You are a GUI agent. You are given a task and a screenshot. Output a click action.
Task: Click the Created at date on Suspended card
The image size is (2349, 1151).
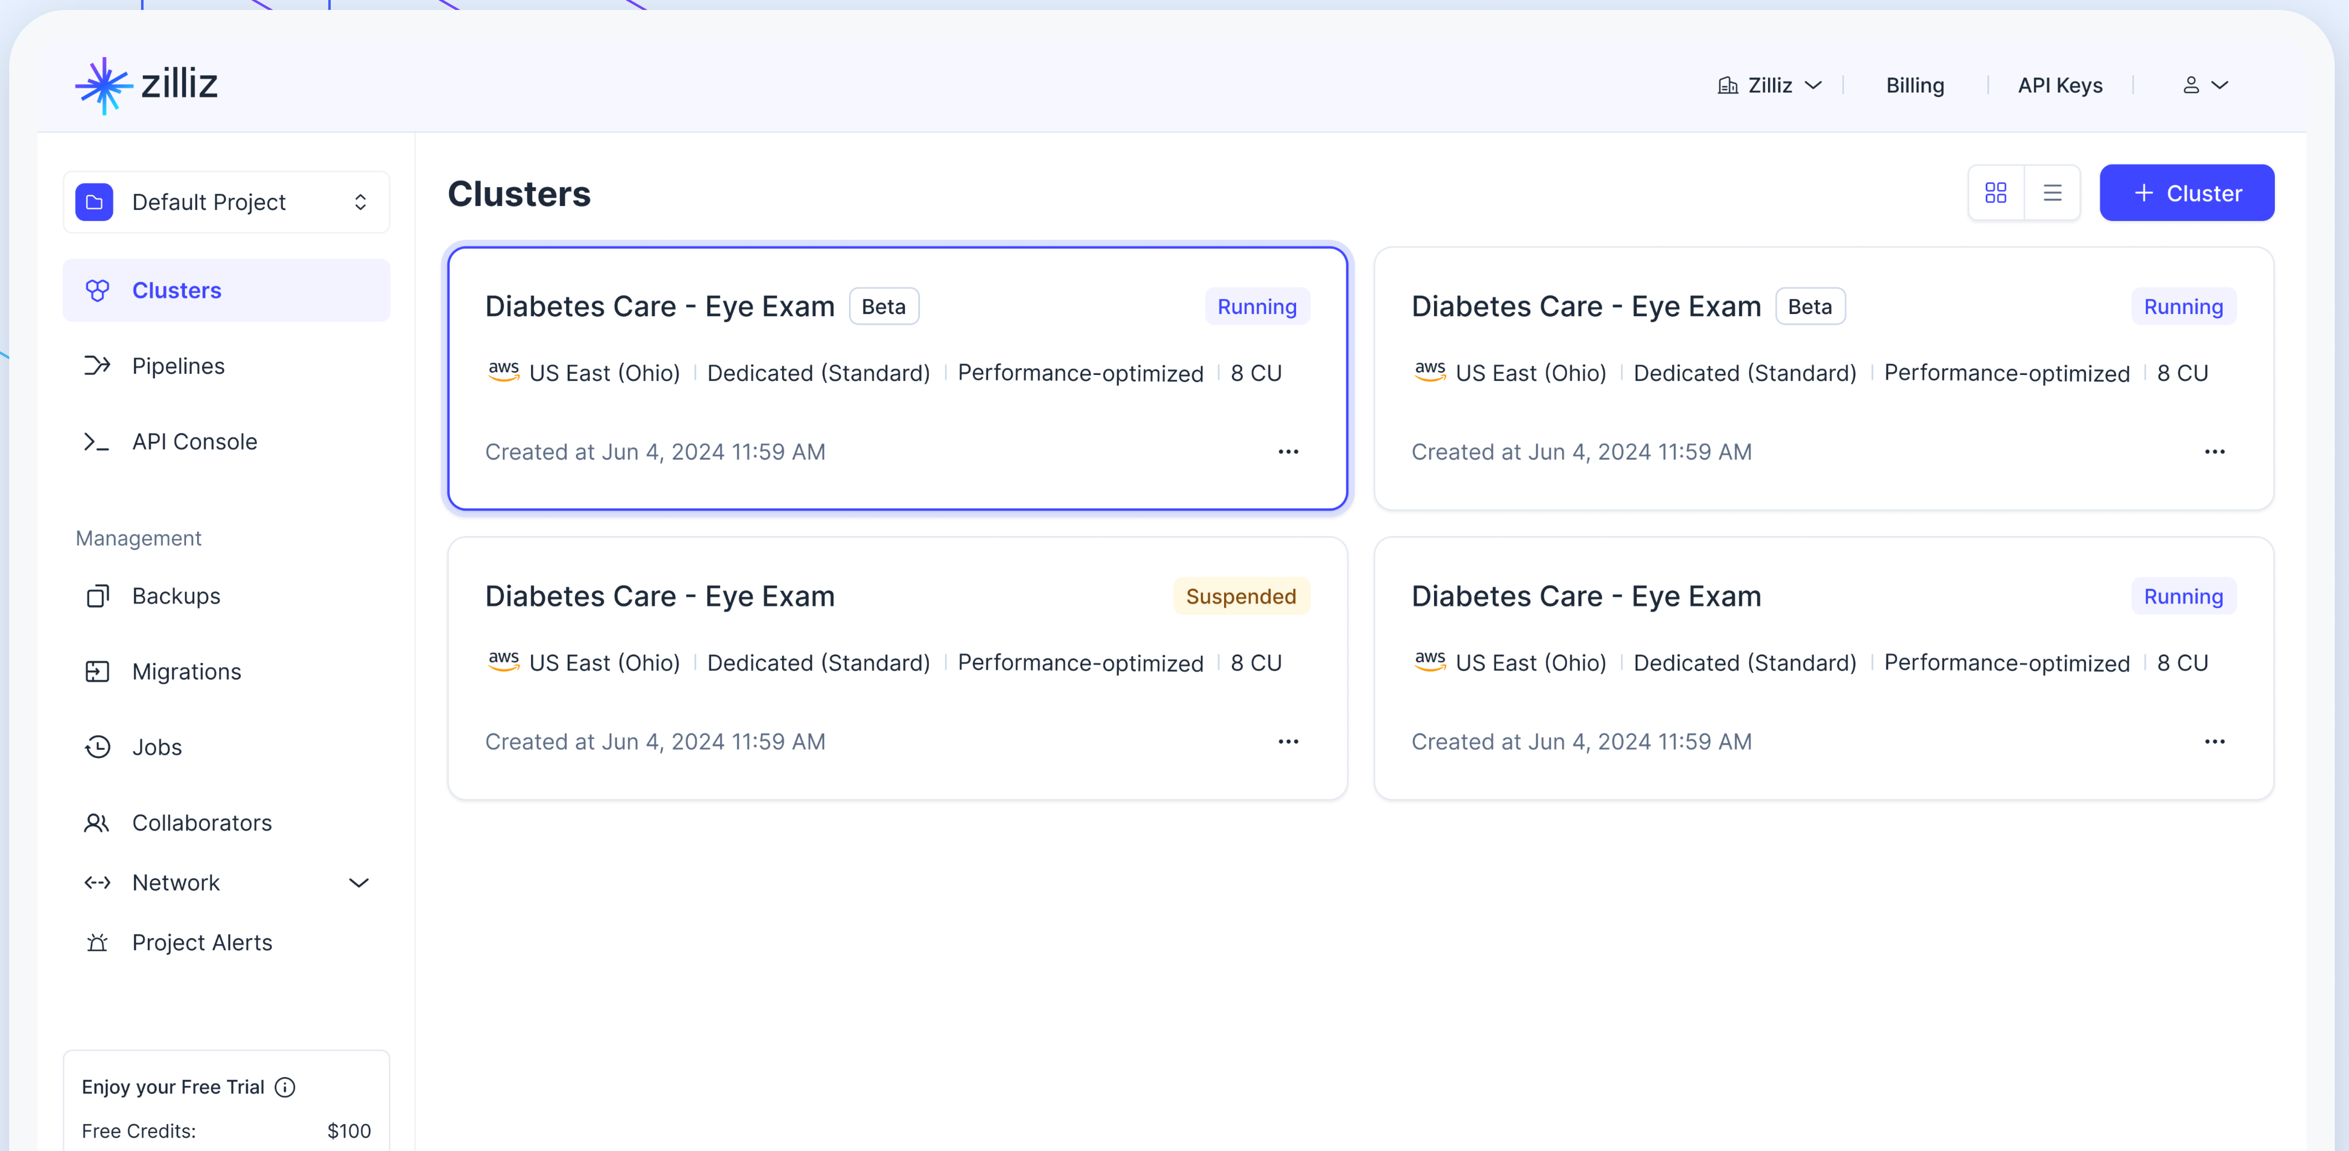pyautogui.click(x=655, y=742)
